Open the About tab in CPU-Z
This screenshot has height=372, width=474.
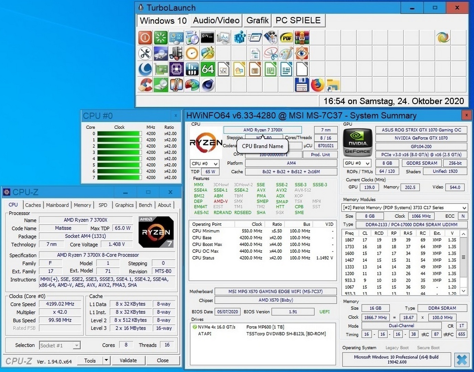click(x=164, y=205)
